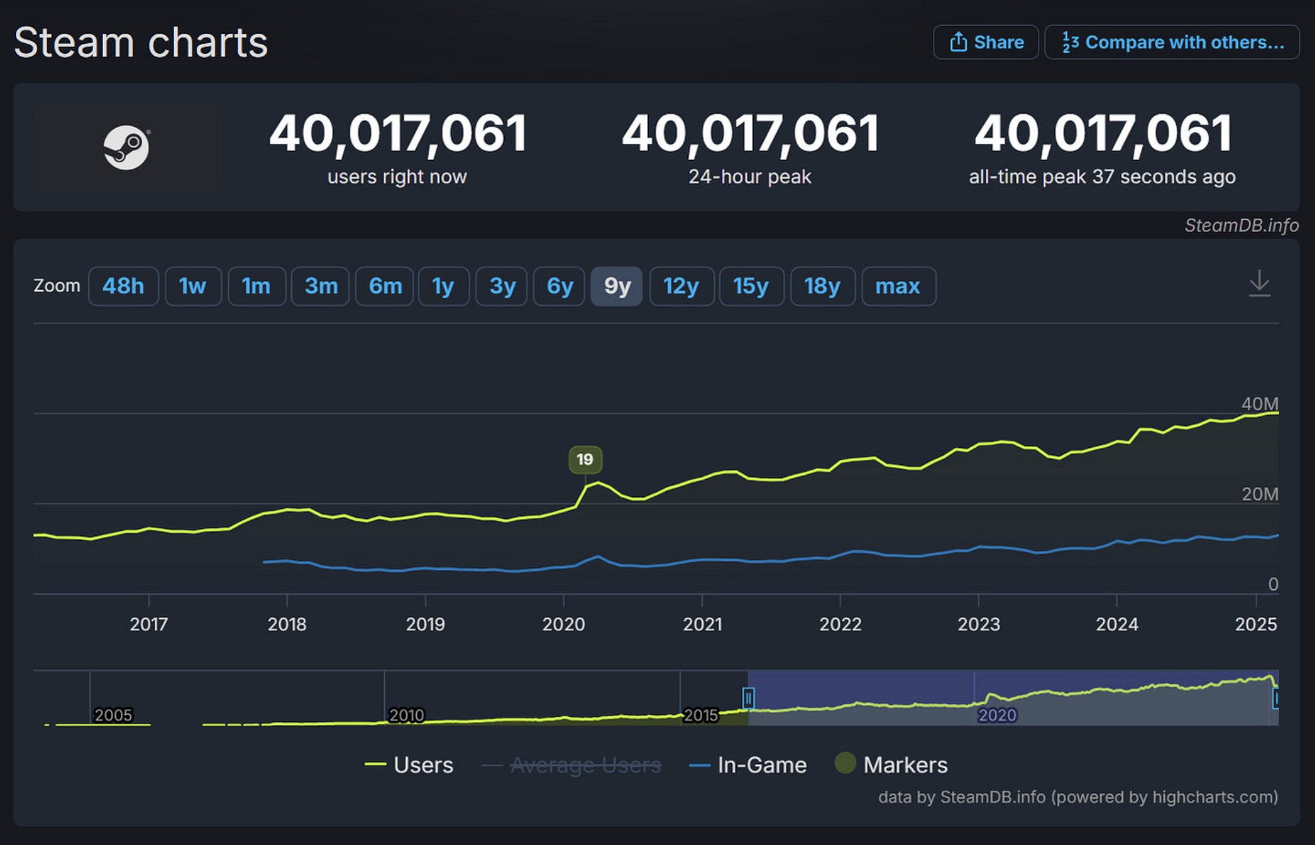Toggle Users series in legend

[x=410, y=765]
